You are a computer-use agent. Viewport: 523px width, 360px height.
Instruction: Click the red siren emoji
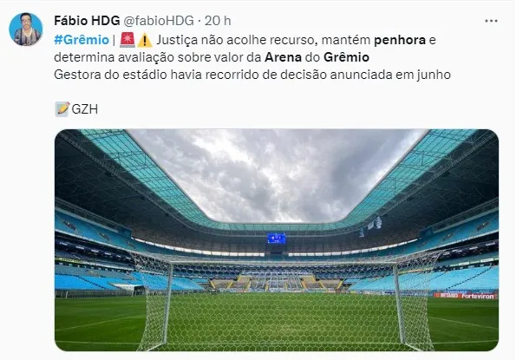pyautogui.click(x=127, y=40)
